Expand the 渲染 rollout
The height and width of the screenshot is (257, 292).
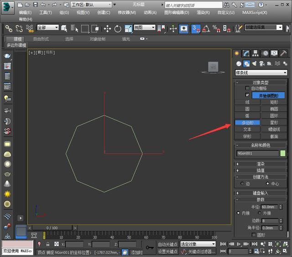tap(261, 164)
